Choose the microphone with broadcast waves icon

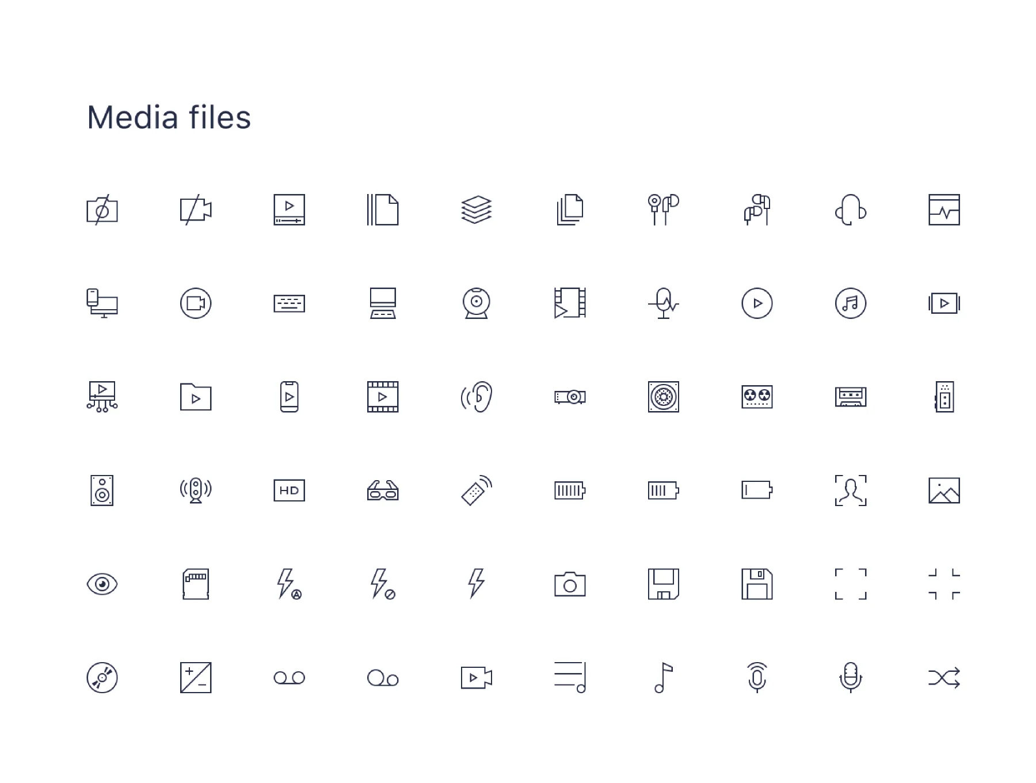point(757,678)
